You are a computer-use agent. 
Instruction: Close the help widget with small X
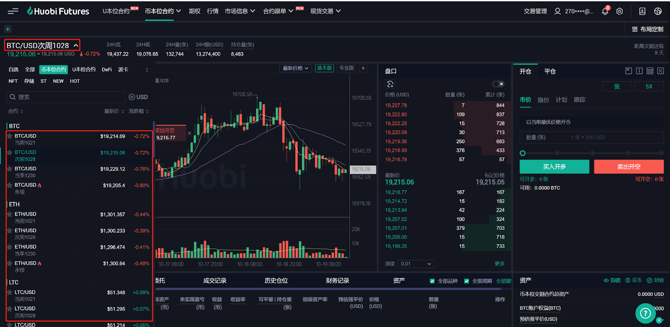659,320
